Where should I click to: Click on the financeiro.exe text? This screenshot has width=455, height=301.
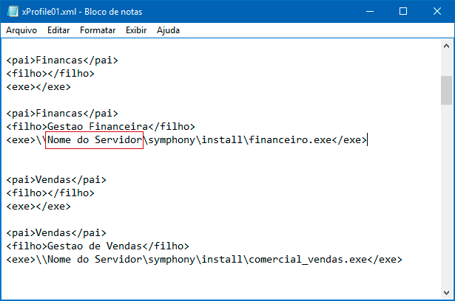tap(294, 140)
